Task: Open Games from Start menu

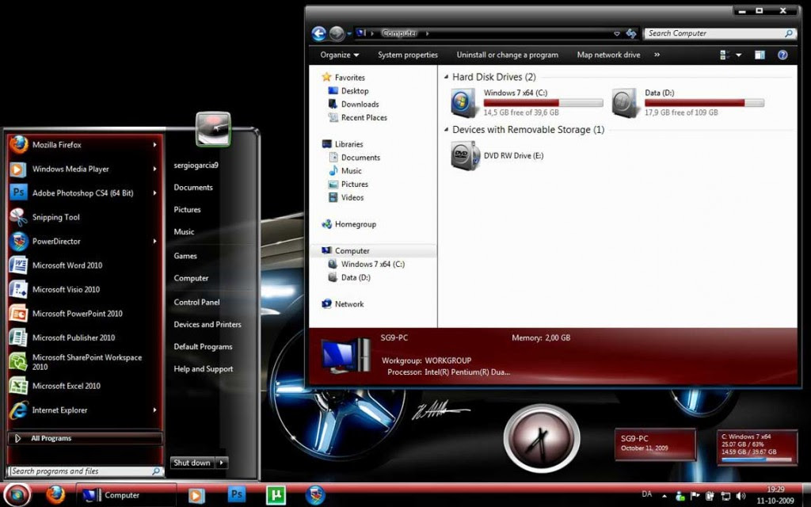Action: point(185,256)
